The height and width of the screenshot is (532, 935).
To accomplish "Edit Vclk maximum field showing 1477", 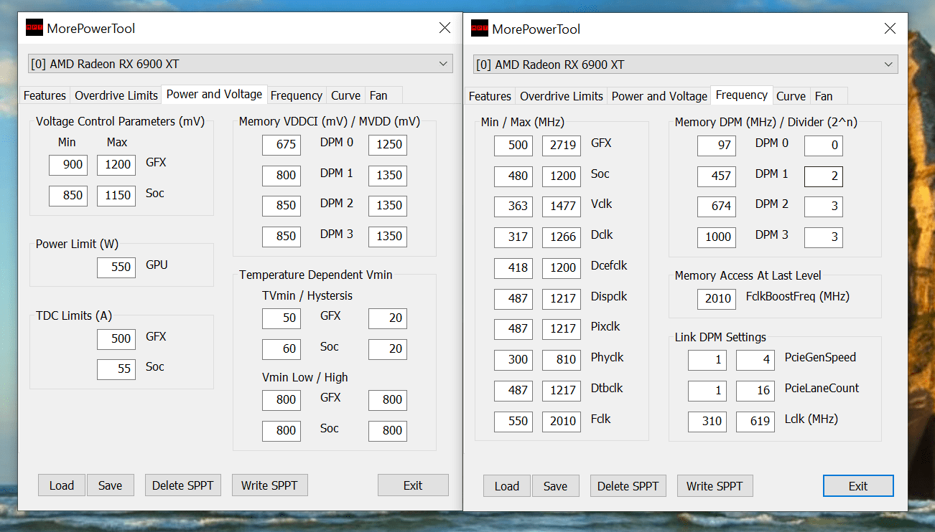I will [562, 206].
